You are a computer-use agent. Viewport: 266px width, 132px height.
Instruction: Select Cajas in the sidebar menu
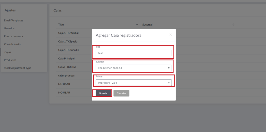(8, 52)
